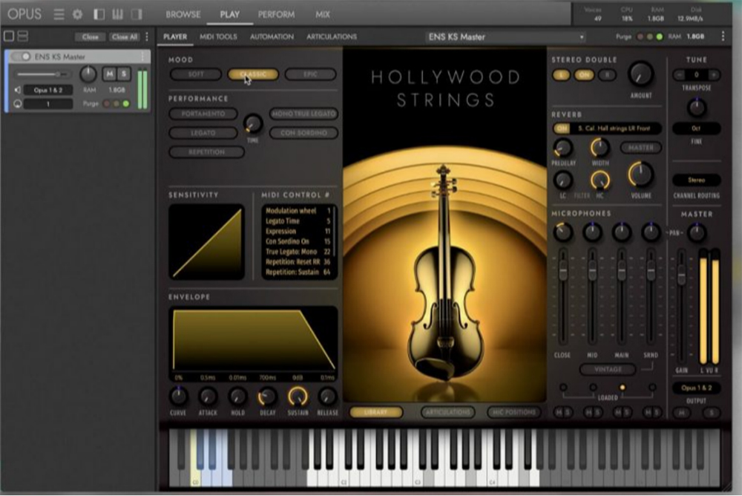
Task: Switch to stacked rack view icon
Action: tap(23, 36)
